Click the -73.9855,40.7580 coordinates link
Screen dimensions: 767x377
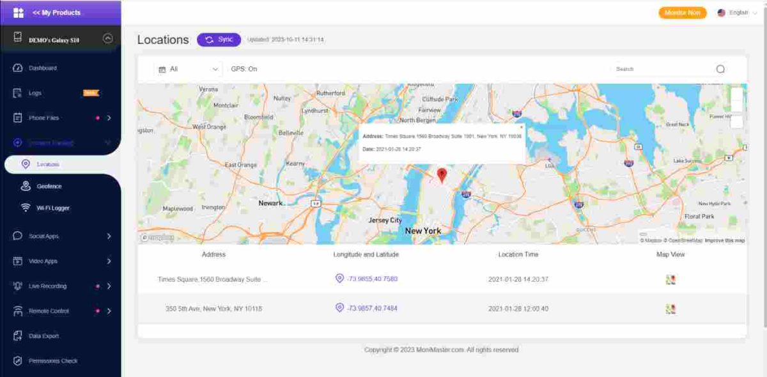tap(372, 279)
